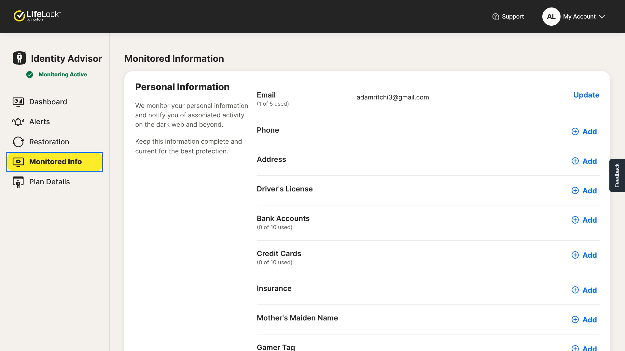
Task: Click the Identity Advisor lock icon
Action: click(20, 58)
